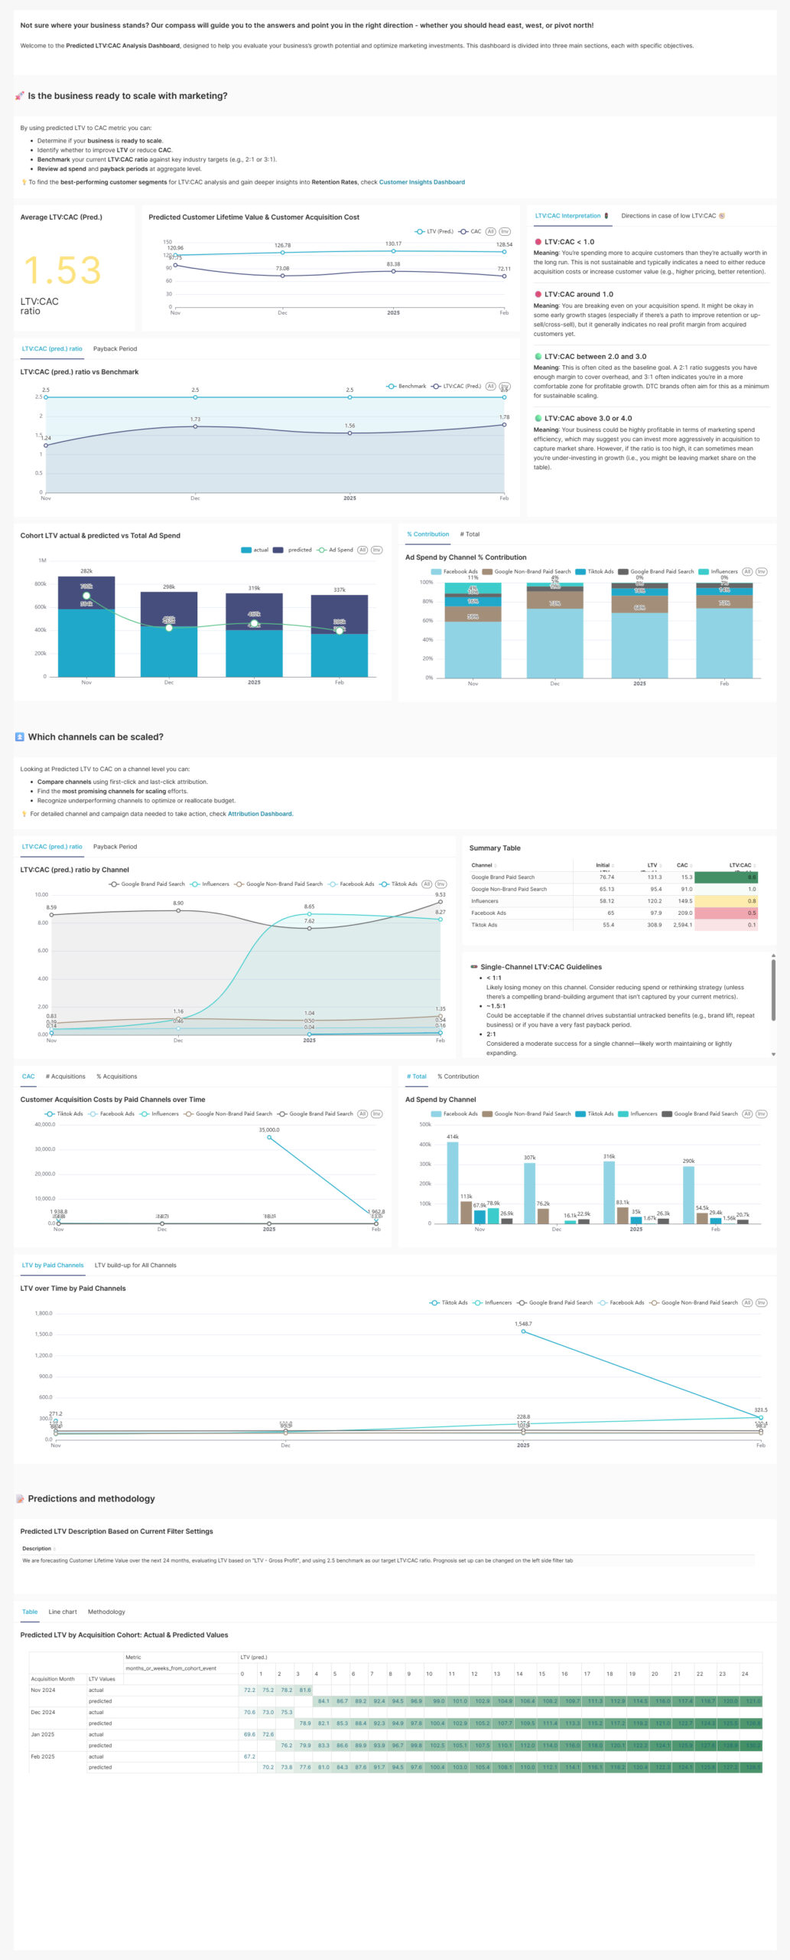Toggle actual series in Cohort LTV legend
This screenshot has height=1960, width=790.
click(x=255, y=550)
